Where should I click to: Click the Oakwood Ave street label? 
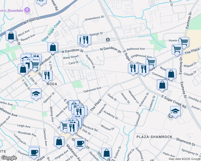(x=92, y=90)
